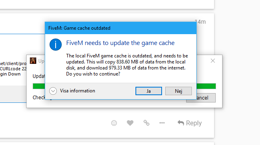Viewport: 260px width, 145px height.
Task: Click the cache size description paragraph
Action: pos(127,65)
